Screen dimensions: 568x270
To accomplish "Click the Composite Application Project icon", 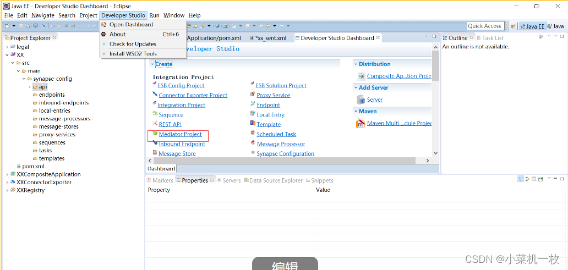I will coord(361,76).
